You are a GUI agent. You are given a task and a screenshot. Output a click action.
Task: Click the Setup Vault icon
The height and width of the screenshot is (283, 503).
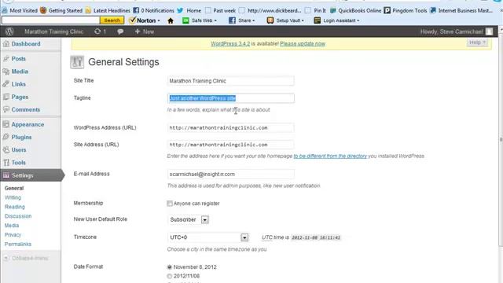[270, 20]
